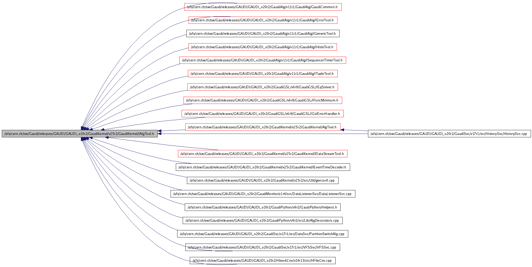
Task: Open the PartitionSwitchAlg.cpp node
Action: click(x=263, y=234)
